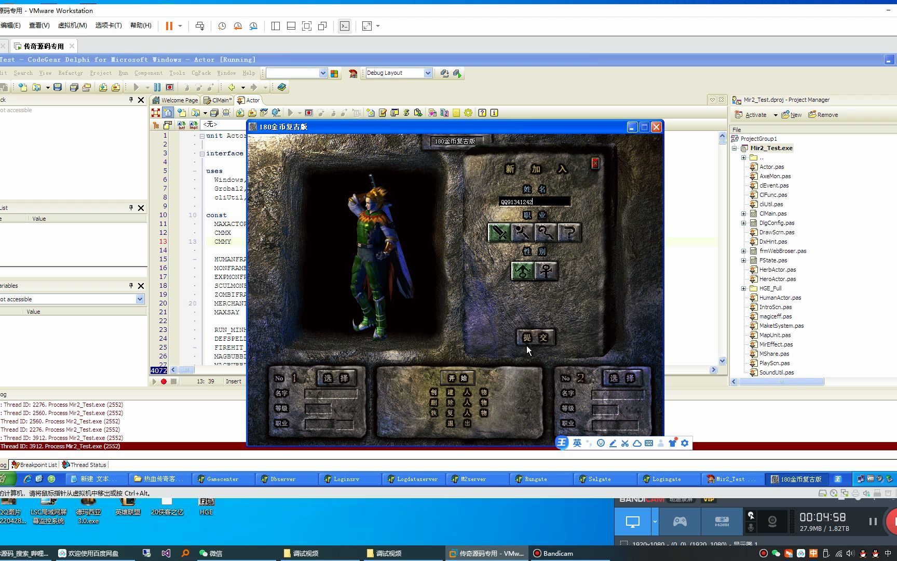
Task: Submit the new character with 提交 button
Action: 535,338
